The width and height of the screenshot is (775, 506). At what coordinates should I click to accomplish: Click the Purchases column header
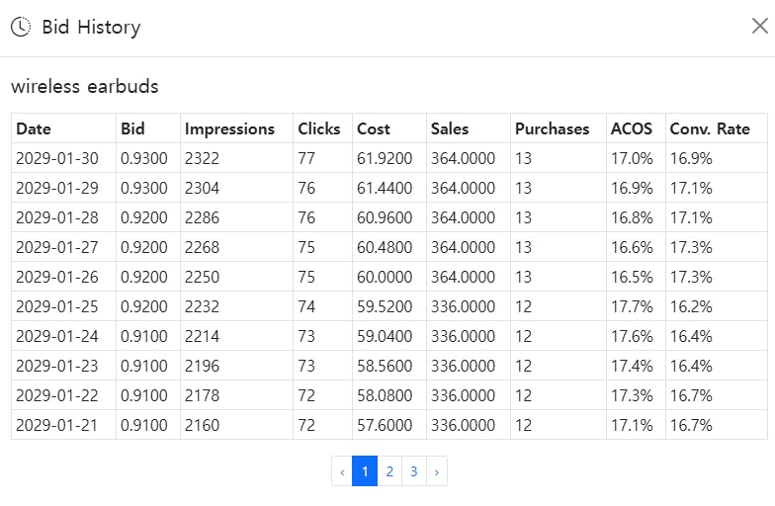(552, 128)
